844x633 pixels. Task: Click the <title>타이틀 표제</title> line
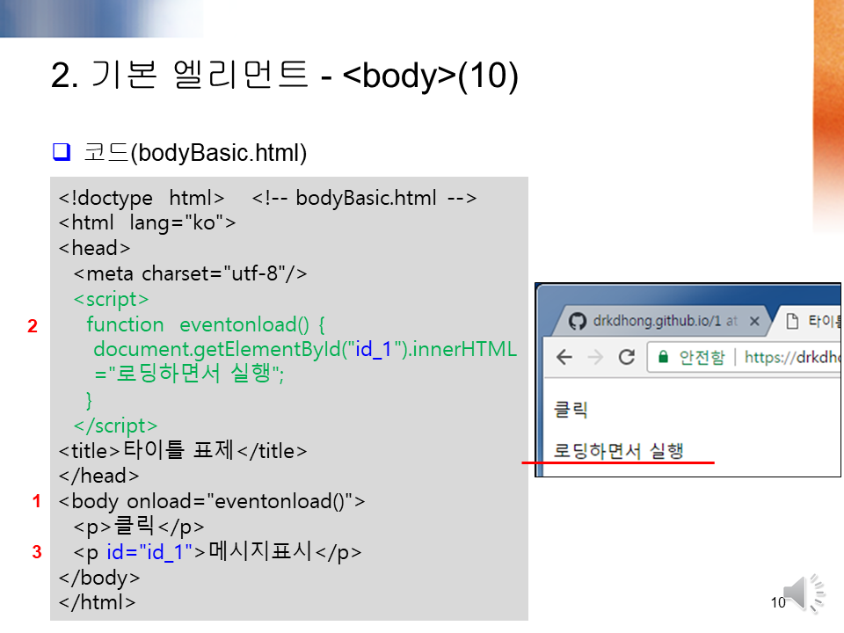click(x=183, y=450)
